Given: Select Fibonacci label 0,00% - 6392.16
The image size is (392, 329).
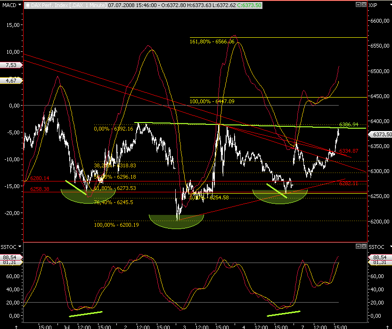Looking at the screenshot, I should pyautogui.click(x=114, y=129).
